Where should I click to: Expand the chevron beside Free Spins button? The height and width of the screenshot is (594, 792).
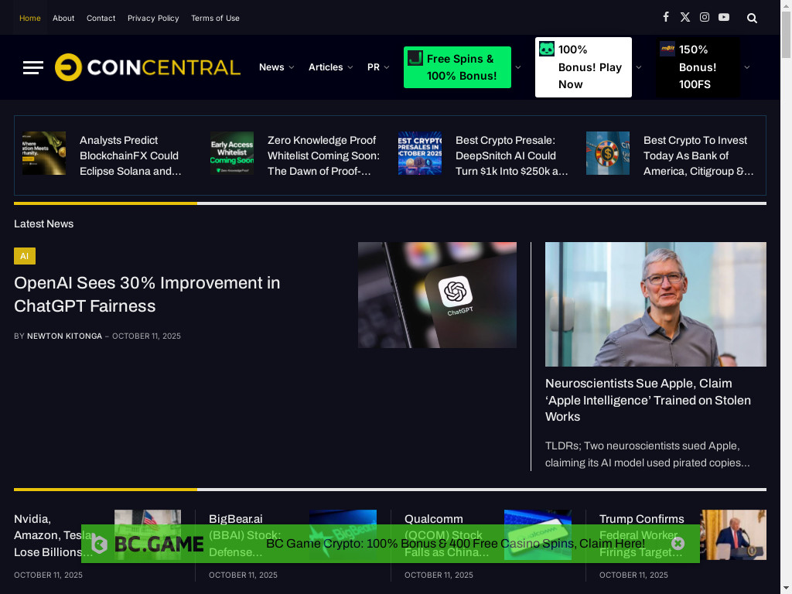pos(518,67)
